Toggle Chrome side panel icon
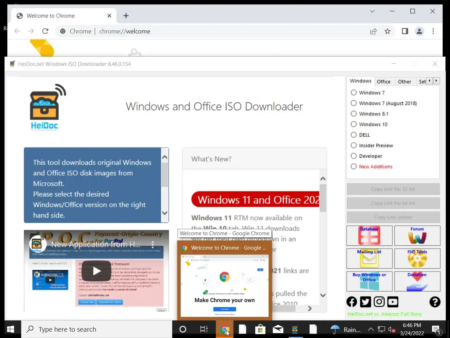The width and height of the screenshot is (450, 338). point(405,31)
